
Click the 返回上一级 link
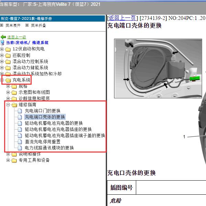pos(17,37)
